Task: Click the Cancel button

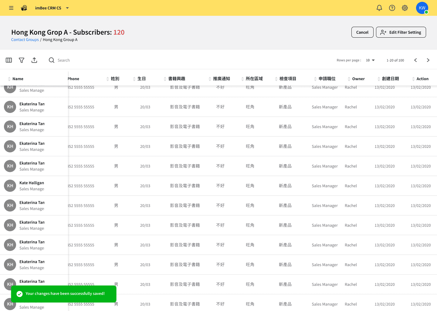Action: coord(362,32)
